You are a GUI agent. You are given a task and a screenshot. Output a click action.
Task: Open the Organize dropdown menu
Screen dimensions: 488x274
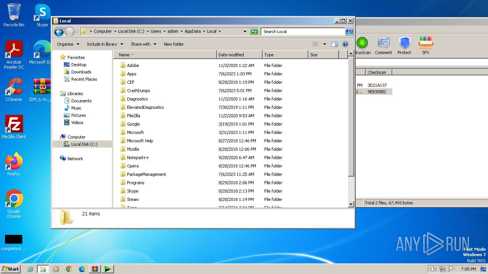click(68, 44)
